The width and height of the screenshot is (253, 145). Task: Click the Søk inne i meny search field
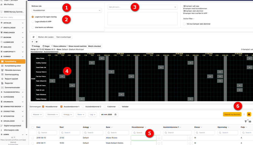(x=13, y=17)
